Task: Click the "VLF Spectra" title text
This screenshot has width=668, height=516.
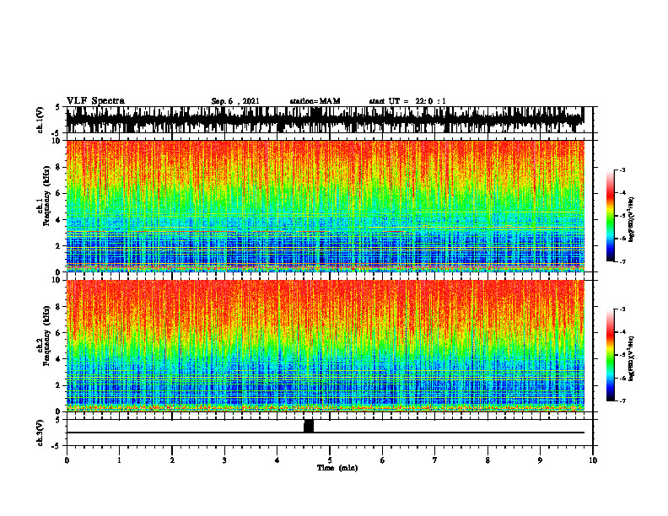Action: [x=95, y=101]
